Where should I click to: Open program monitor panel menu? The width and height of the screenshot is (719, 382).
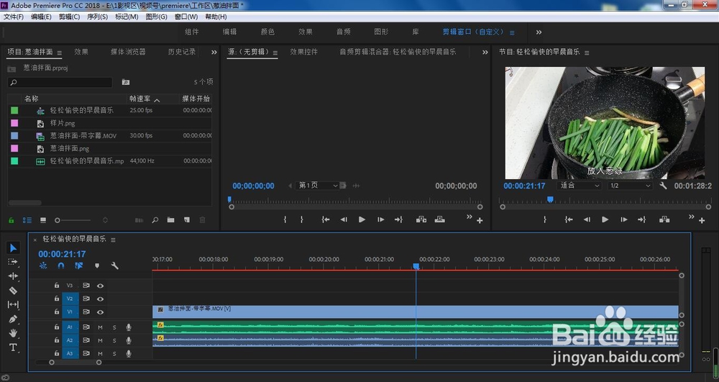click(x=587, y=53)
